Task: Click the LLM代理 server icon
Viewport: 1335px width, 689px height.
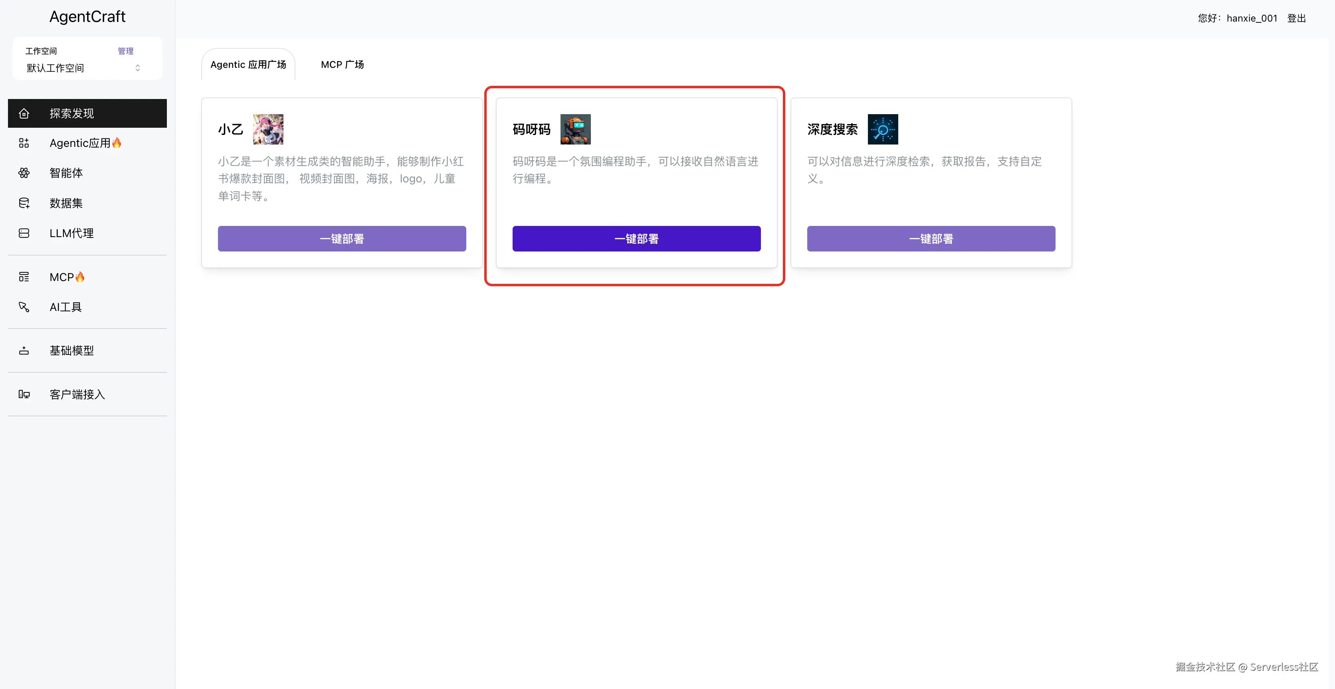Action: coord(24,233)
